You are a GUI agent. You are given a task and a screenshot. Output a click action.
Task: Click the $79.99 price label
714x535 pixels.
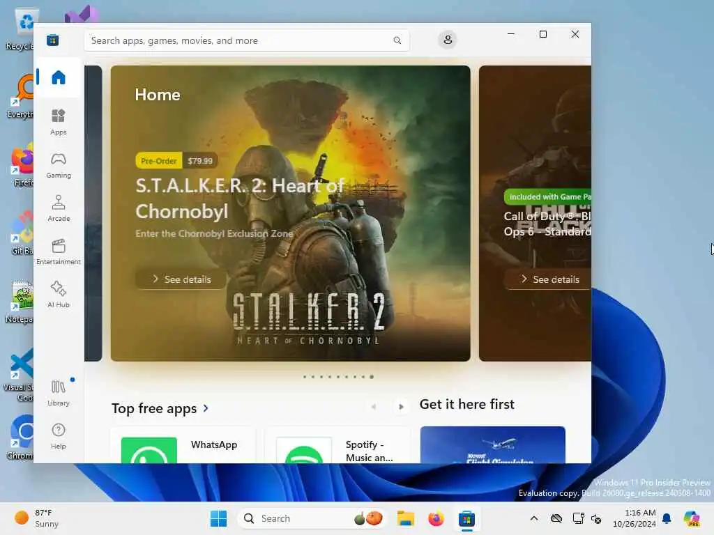(x=200, y=161)
